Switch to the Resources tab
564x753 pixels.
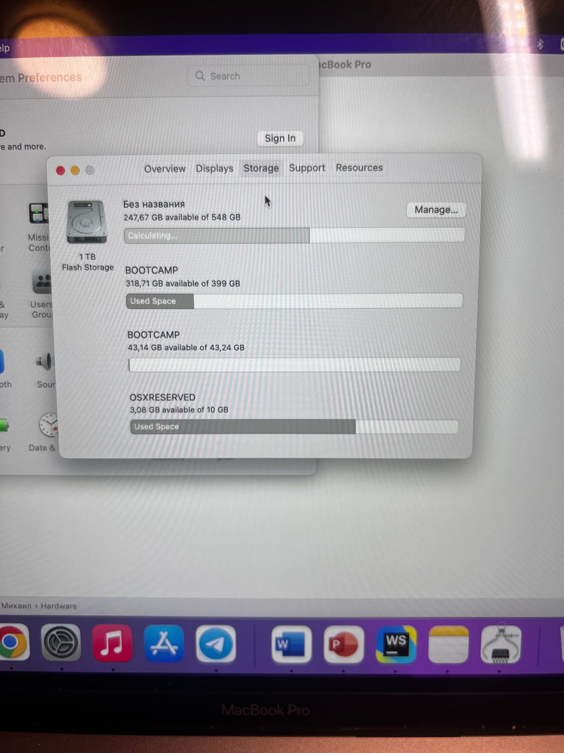[x=359, y=168]
